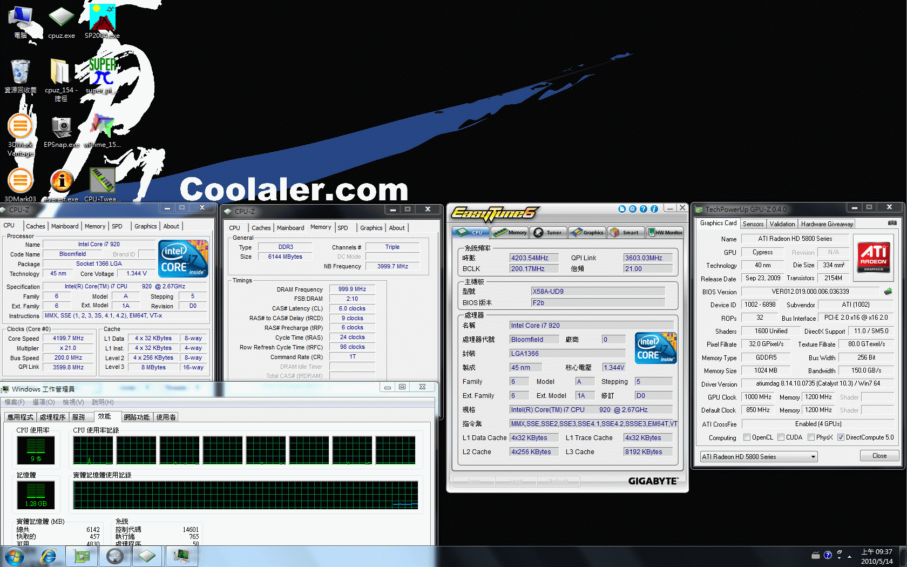Select Mainboard tab in left CPU-Z window

pyautogui.click(x=65, y=226)
